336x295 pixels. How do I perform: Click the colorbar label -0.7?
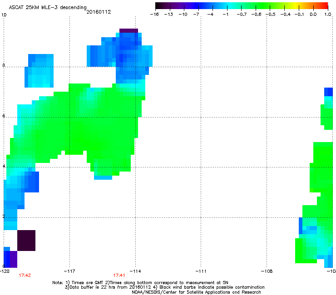[x=242, y=15]
